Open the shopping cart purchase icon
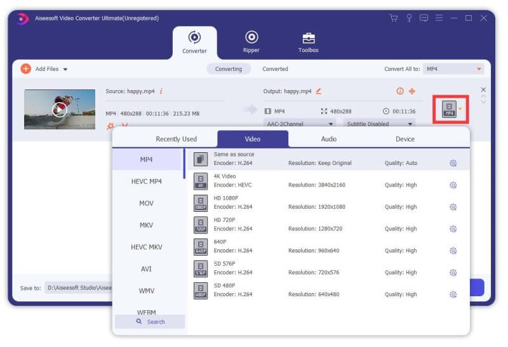Viewport: 508px width, 347px height. click(394, 18)
